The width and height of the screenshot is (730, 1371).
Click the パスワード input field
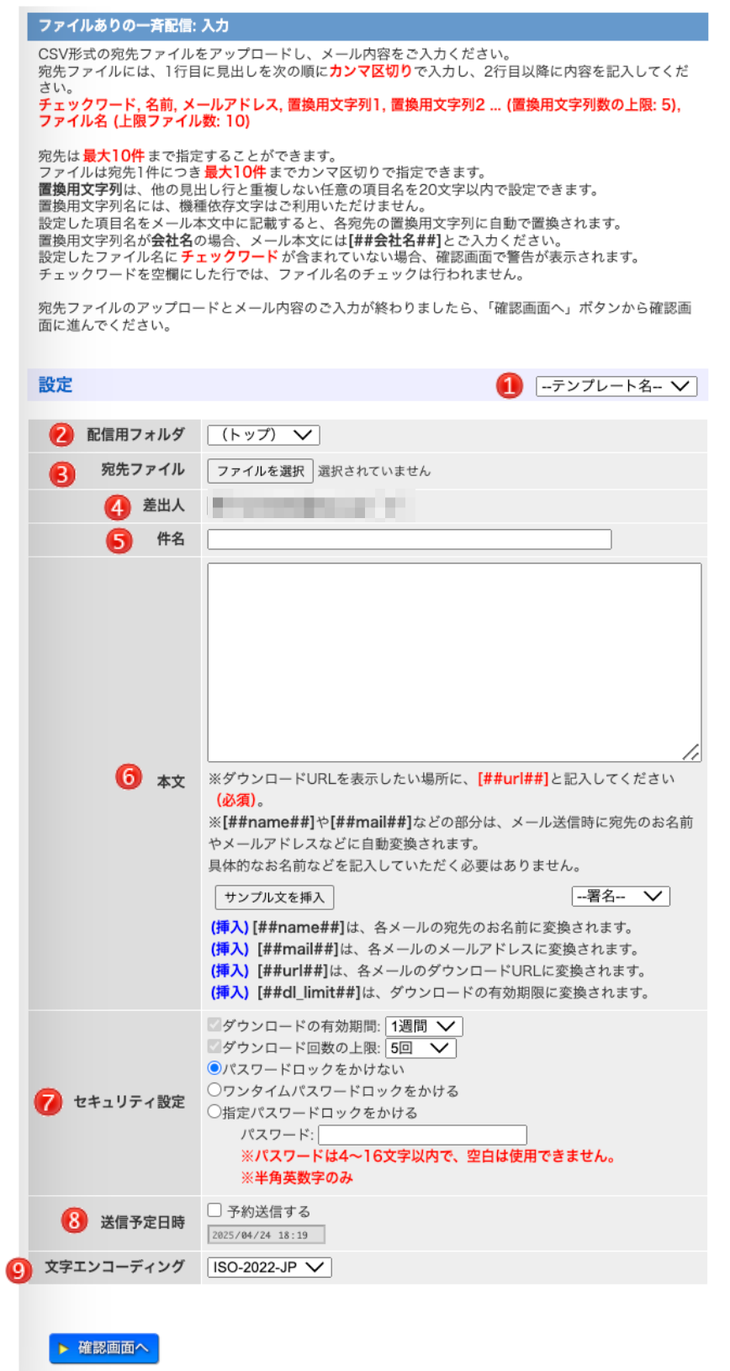[x=422, y=1135]
